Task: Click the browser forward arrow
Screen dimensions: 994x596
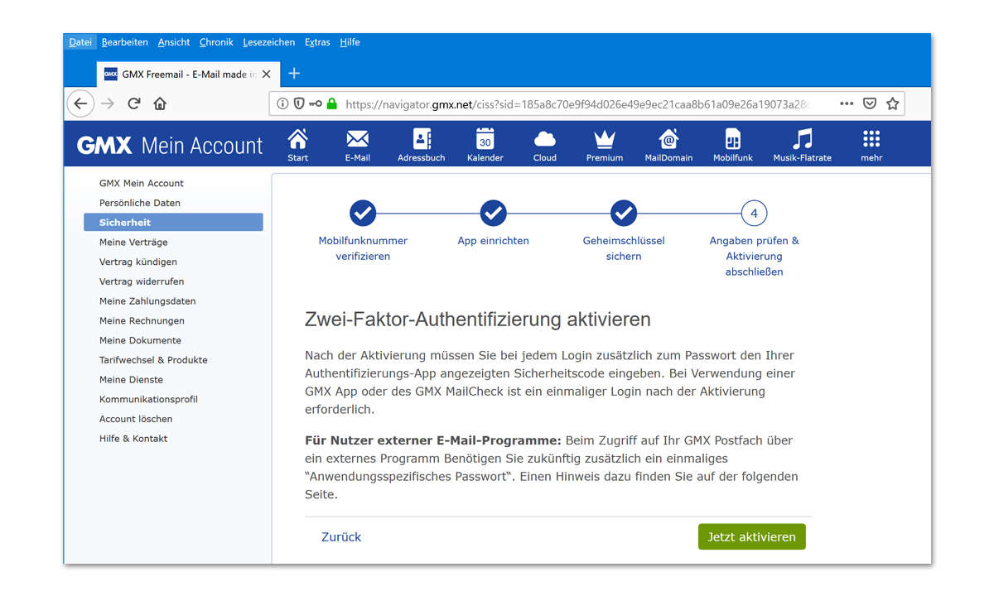Action: pos(108,103)
